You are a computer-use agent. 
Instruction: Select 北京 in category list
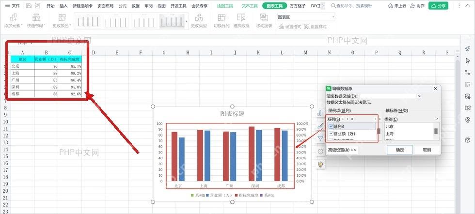click(389, 126)
